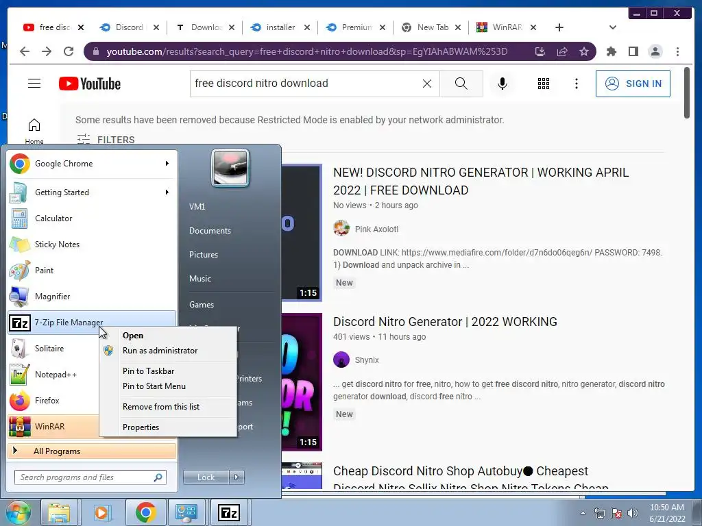Viewport: 702px width, 526px height.
Task: Launch Paint from the Start menu
Action: [x=92, y=270]
